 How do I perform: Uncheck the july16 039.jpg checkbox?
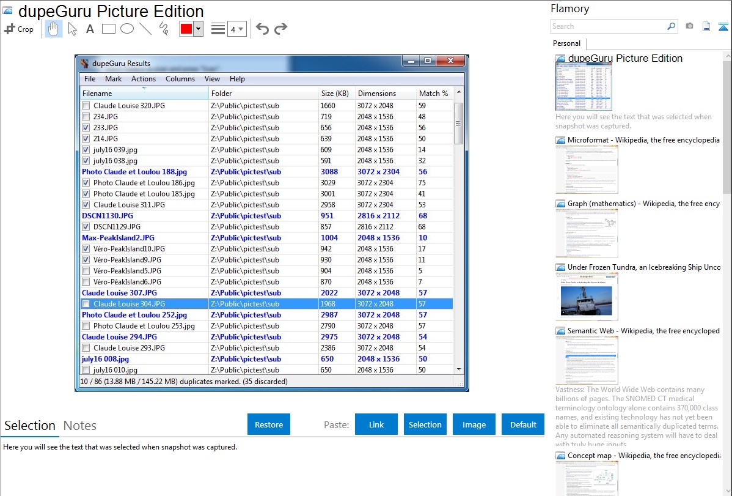tap(86, 150)
